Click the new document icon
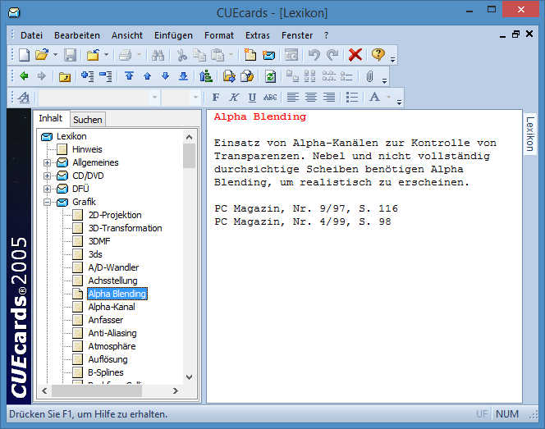The image size is (545, 429). coord(25,55)
